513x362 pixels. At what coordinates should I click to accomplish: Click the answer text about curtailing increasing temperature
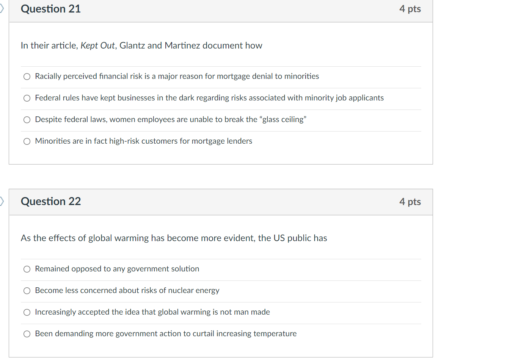[166, 334]
